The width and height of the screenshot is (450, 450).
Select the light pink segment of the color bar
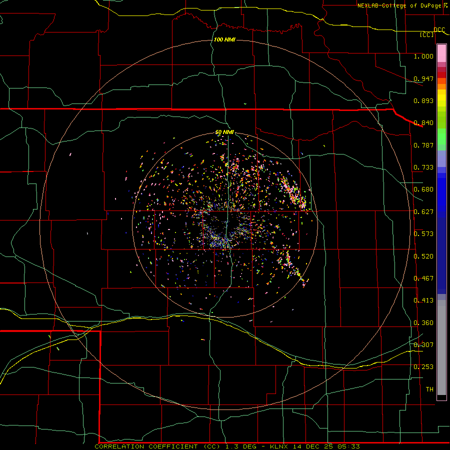[441, 53]
